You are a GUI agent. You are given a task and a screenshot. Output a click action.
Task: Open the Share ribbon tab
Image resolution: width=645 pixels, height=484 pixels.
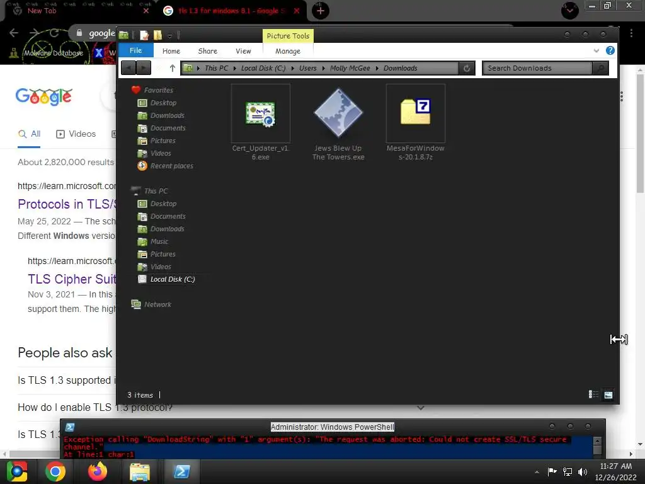207,51
